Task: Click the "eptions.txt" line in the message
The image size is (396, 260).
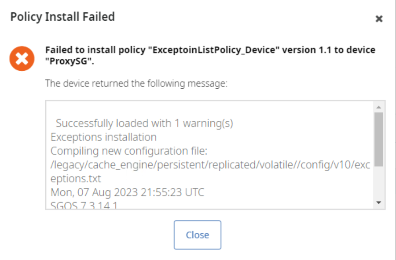Action: 76,179
